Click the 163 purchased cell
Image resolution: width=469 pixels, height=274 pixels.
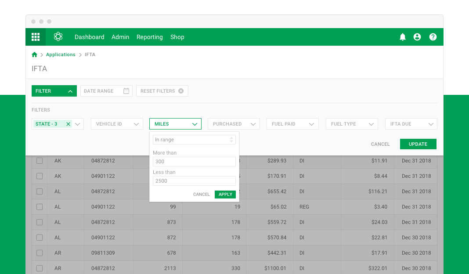[236, 253]
